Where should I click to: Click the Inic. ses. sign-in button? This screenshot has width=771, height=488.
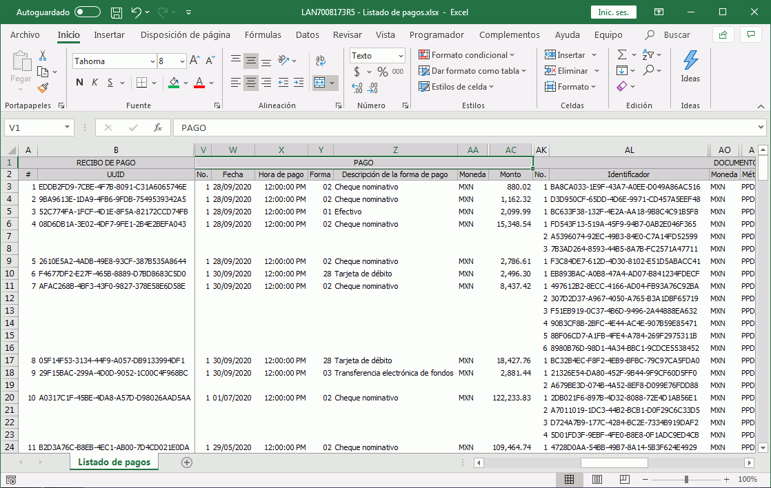coord(613,12)
